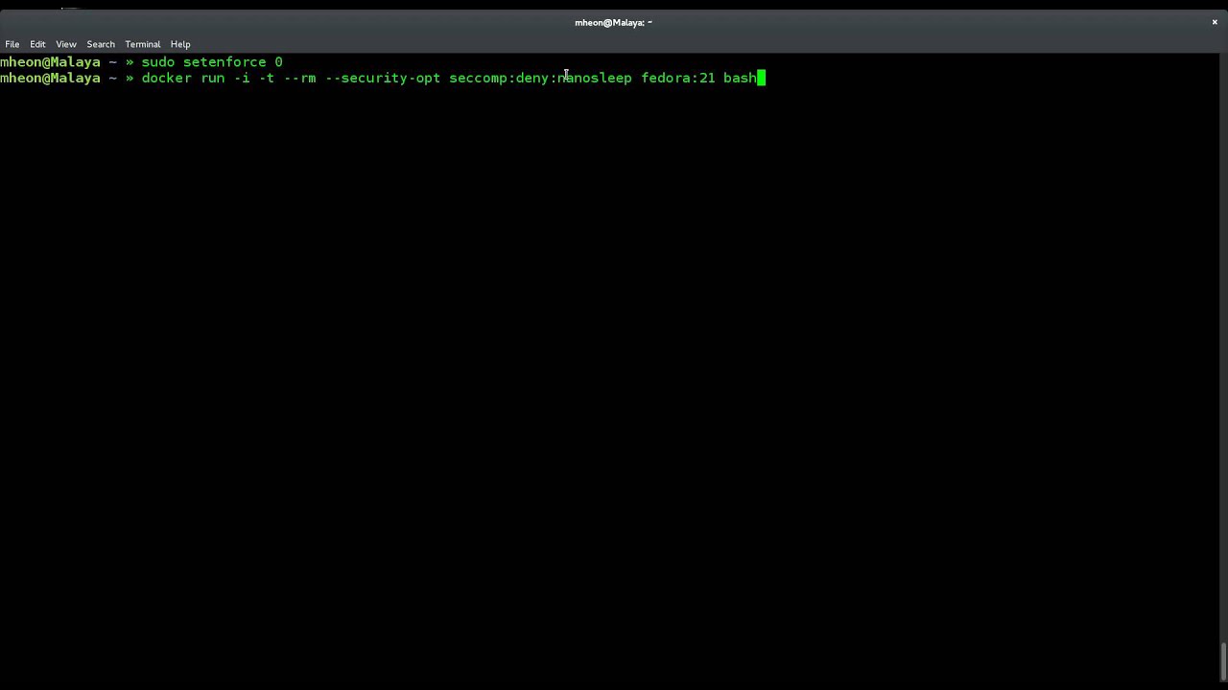Image resolution: width=1228 pixels, height=690 pixels.
Task: Click the 'sudo setenforce 0' command text
Action: coord(212,62)
